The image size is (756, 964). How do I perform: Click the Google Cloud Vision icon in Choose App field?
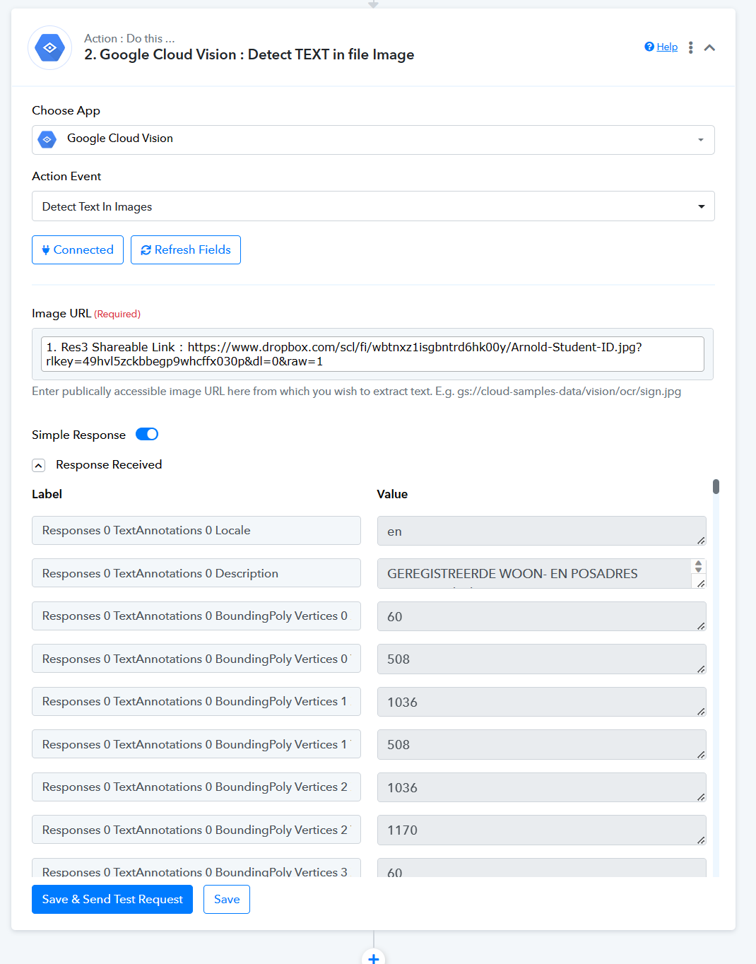click(x=47, y=139)
